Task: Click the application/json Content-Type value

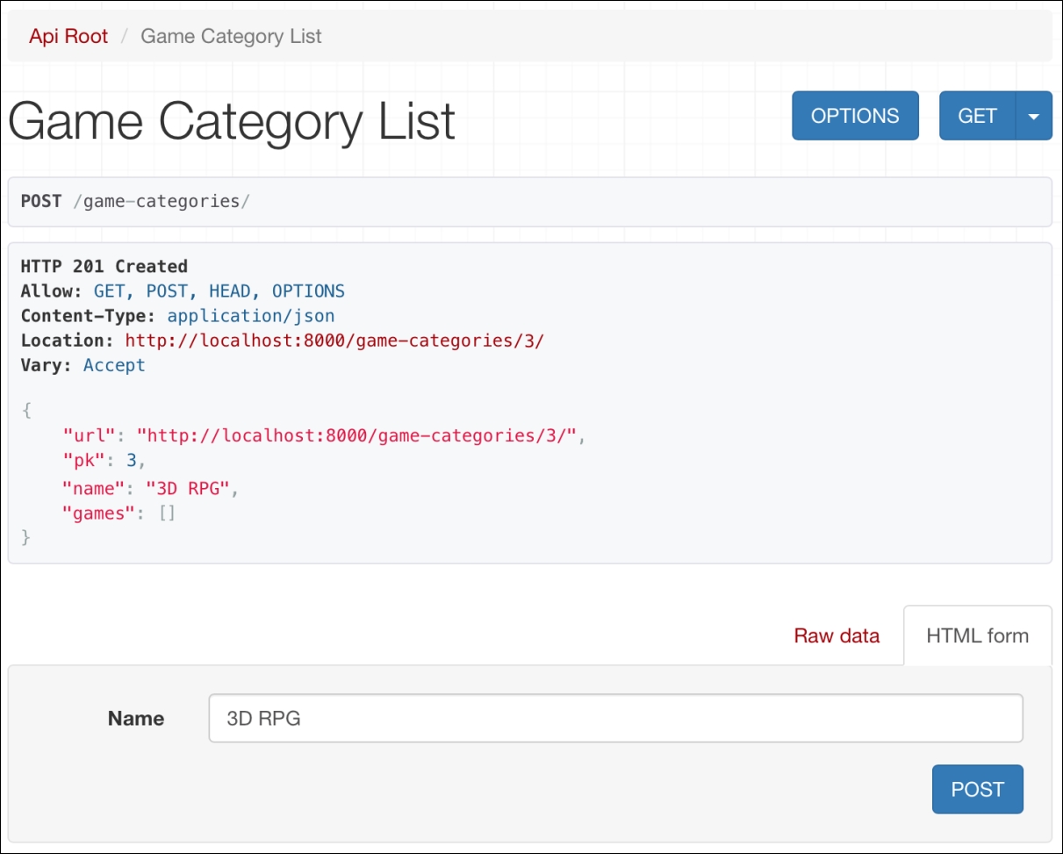Action: 250,316
